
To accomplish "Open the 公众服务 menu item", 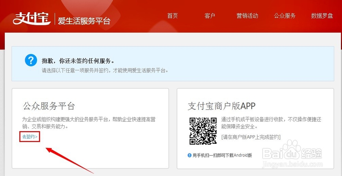I will coord(285,16).
